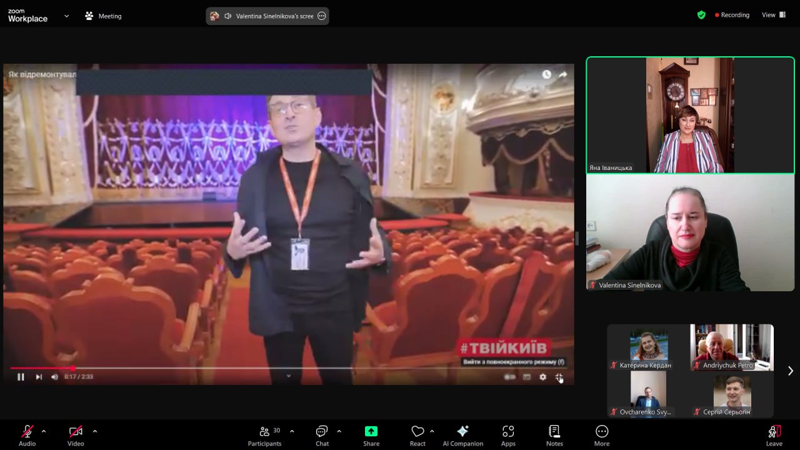Screen dimensions: 800x450
Task: Open the Meeting info menu at the top
Action: [x=104, y=16]
